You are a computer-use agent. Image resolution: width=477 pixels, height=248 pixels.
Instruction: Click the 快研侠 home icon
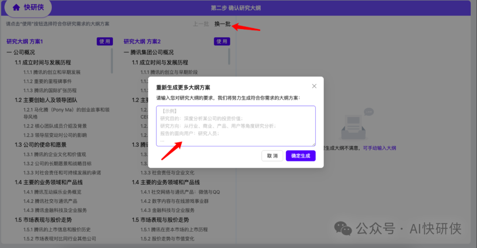pyautogui.click(x=16, y=8)
